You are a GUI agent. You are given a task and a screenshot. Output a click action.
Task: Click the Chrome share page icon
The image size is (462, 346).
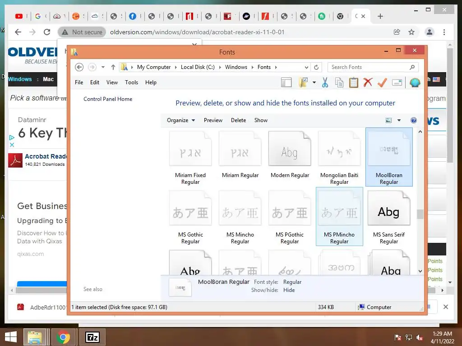(397, 32)
